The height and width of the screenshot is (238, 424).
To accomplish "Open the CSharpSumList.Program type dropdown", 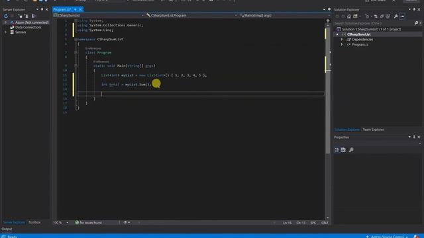I will [x=236, y=15].
